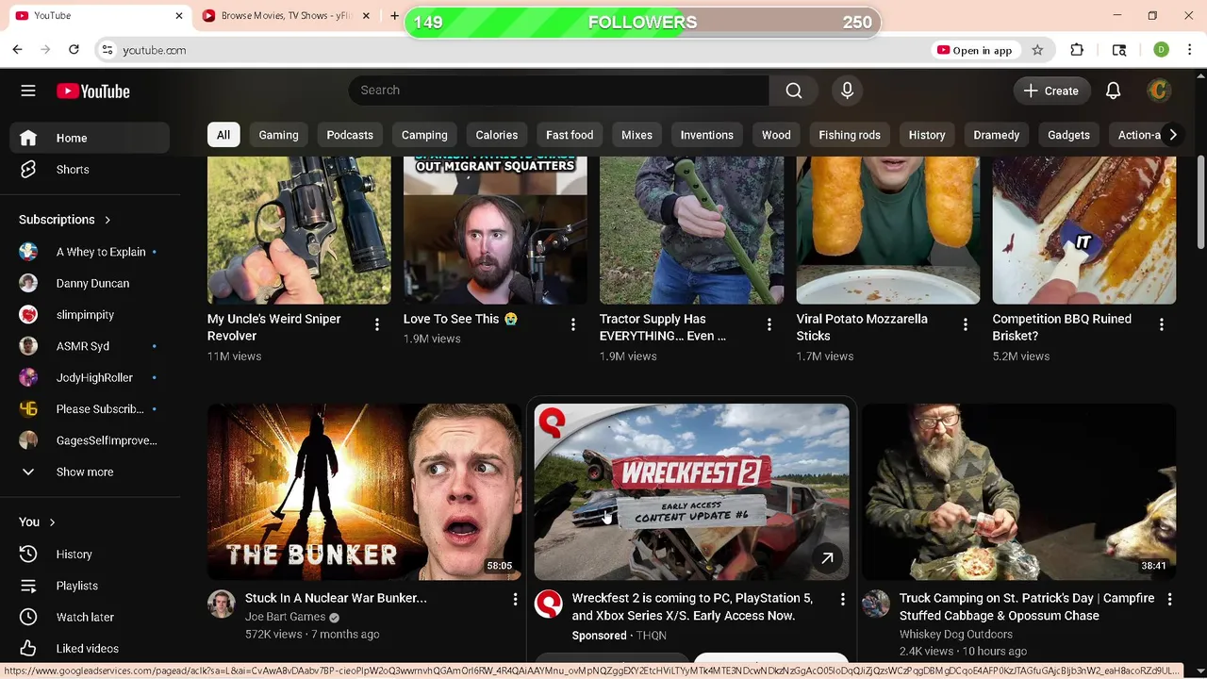Open Playlists in the sidebar
This screenshot has height=679, width=1207.
coord(91,586)
